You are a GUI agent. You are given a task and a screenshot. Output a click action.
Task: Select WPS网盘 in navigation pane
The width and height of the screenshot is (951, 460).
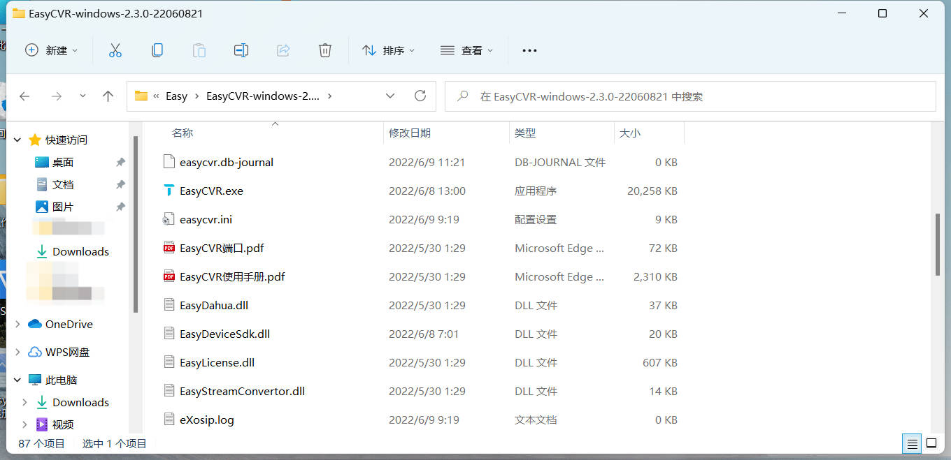click(x=67, y=352)
